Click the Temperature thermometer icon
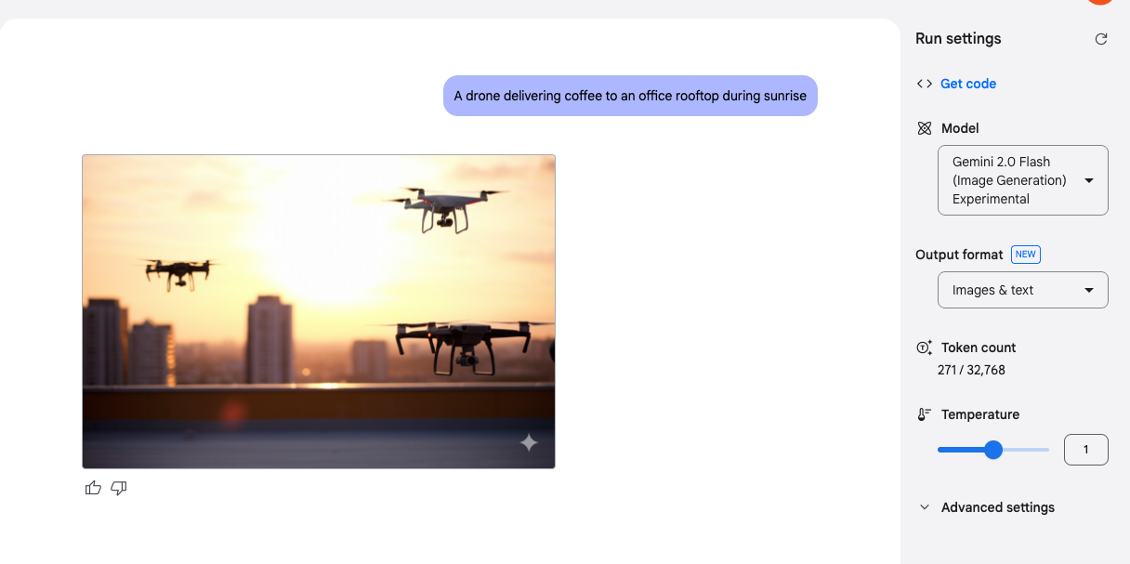 (924, 414)
